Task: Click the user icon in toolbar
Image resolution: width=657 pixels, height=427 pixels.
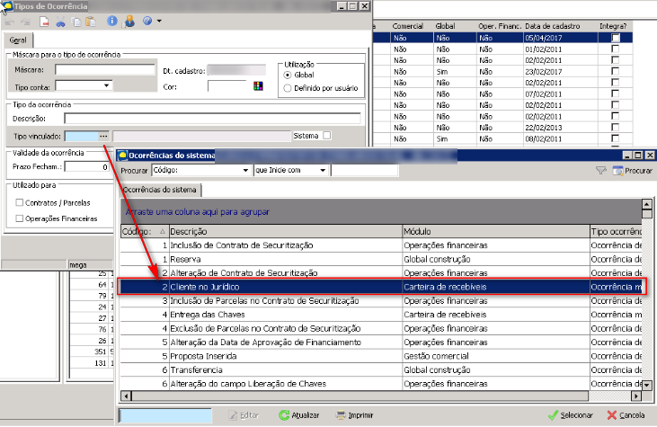Action: 129,21
